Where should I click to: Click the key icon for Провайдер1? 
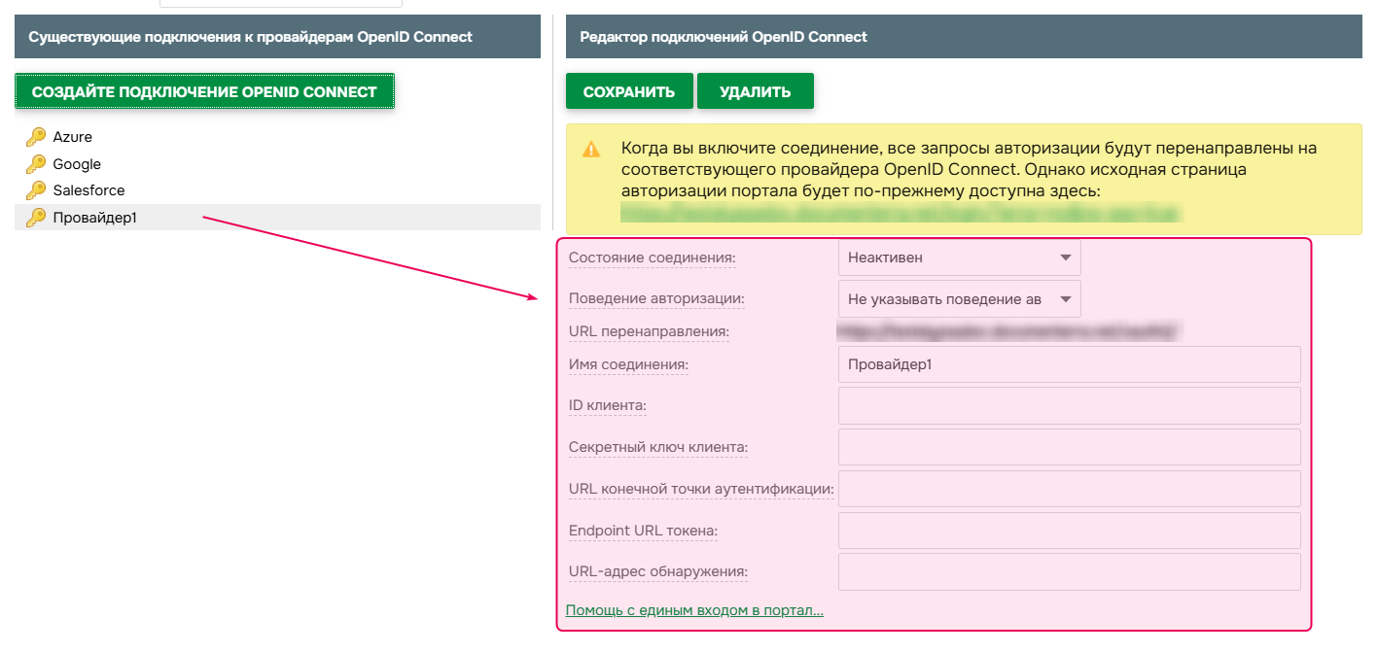[x=36, y=218]
